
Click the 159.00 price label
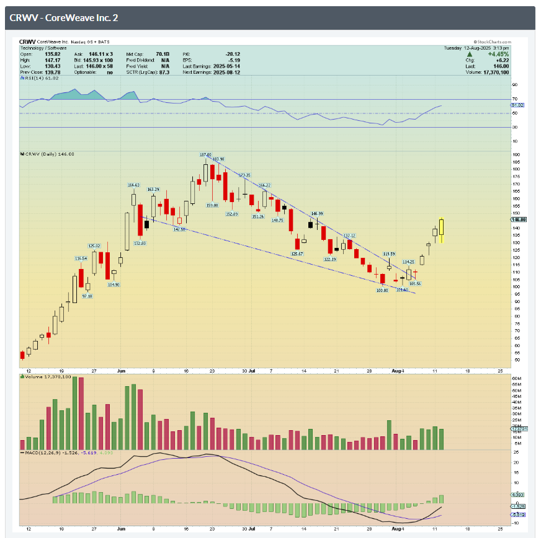[x=212, y=206]
